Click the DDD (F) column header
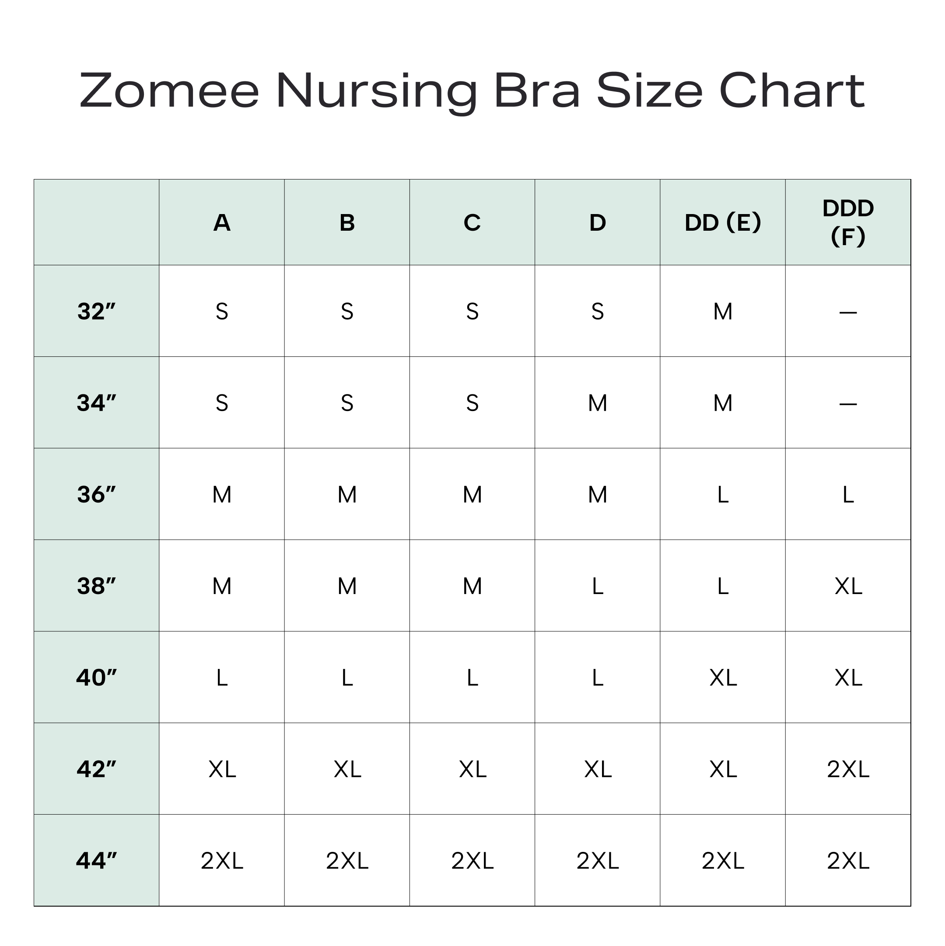945x946 pixels. pos(848,223)
